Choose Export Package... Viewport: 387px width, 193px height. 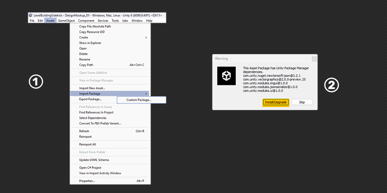pyautogui.click(x=93, y=99)
